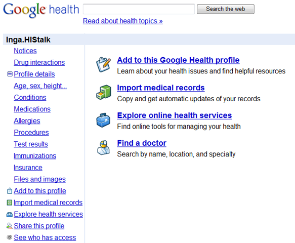The width and height of the screenshot is (295, 243).
Task: Click small green cabinet icon in sidebar
Action: tap(10, 202)
